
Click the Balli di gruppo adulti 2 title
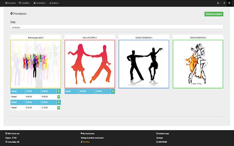click(35, 38)
